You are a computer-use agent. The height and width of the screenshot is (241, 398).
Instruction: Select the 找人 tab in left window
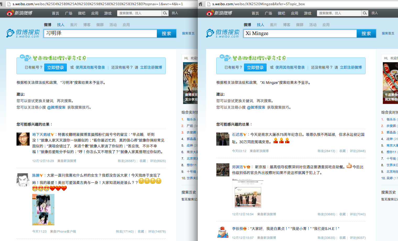[x=60, y=25]
